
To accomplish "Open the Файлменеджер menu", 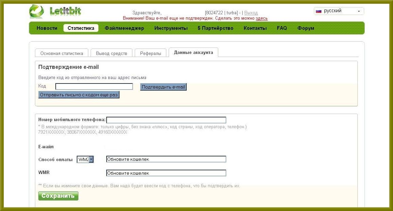I will pyautogui.click(x=124, y=28).
